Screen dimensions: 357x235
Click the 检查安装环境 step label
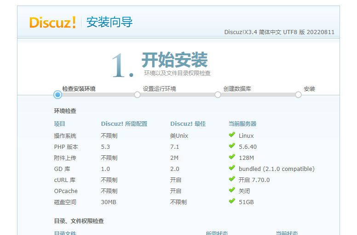point(79,88)
